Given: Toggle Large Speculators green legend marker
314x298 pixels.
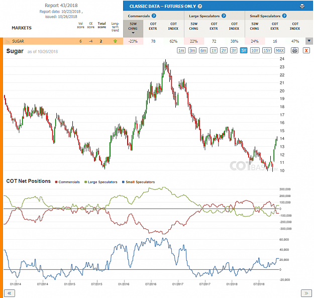Looking at the screenshot, I should coord(85,182).
